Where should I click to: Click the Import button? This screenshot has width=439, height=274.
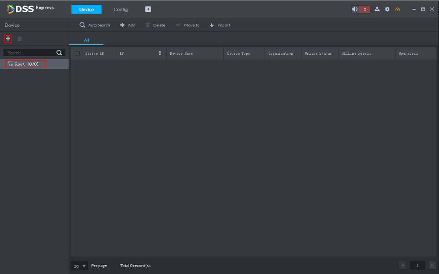pyautogui.click(x=220, y=25)
